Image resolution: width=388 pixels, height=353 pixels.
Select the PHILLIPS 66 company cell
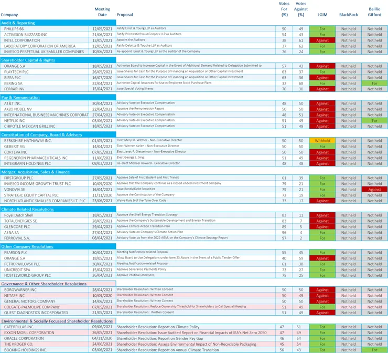(x=45, y=29)
